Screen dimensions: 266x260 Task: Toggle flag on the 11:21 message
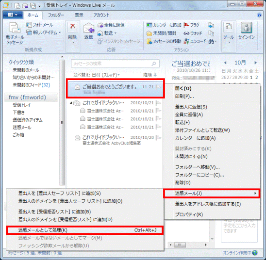pos(158,87)
